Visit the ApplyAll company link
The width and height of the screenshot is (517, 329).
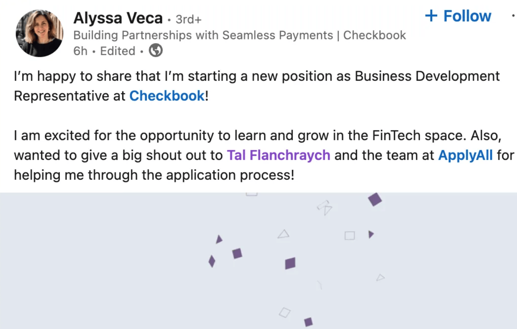pyautogui.click(x=465, y=155)
